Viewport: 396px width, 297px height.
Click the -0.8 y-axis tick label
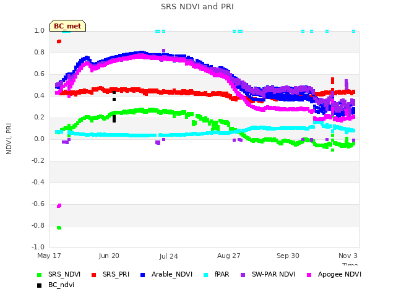pyautogui.click(x=38, y=225)
